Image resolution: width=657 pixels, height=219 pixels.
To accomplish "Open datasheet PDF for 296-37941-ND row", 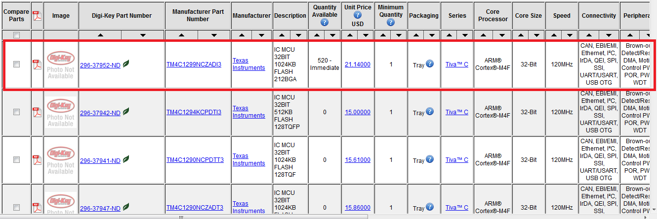I will [x=37, y=160].
